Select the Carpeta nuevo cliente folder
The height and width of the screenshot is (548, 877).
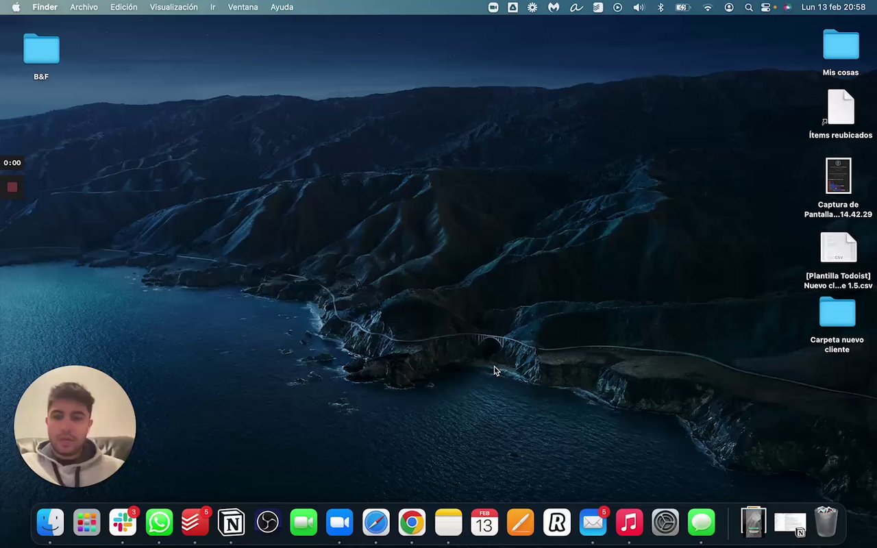837,314
